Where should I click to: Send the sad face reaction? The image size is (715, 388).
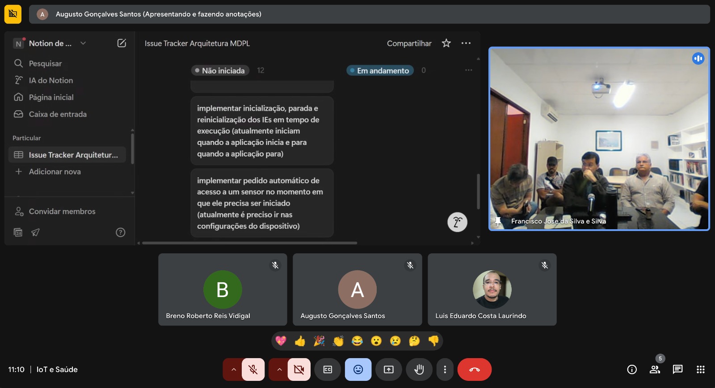tap(395, 341)
